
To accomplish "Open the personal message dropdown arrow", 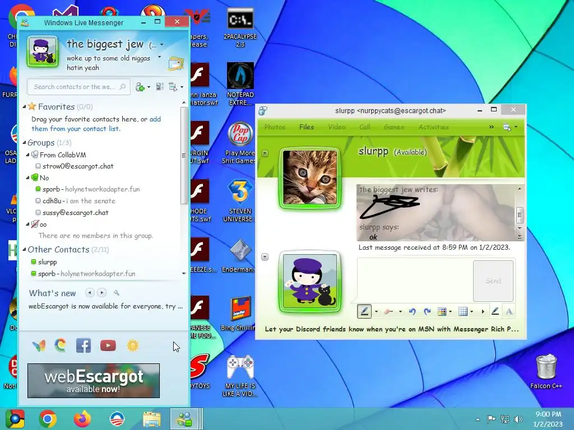I will pos(159,57).
